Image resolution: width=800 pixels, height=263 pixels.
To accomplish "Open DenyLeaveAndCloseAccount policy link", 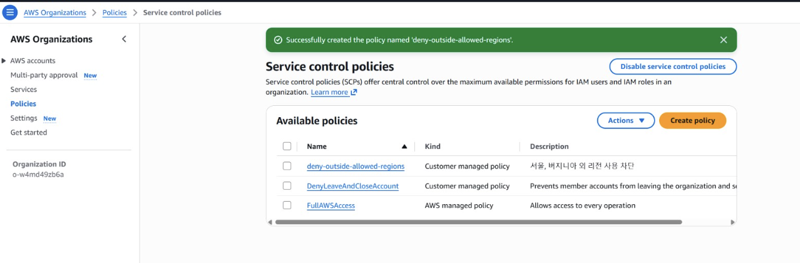I will [x=352, y=186].
